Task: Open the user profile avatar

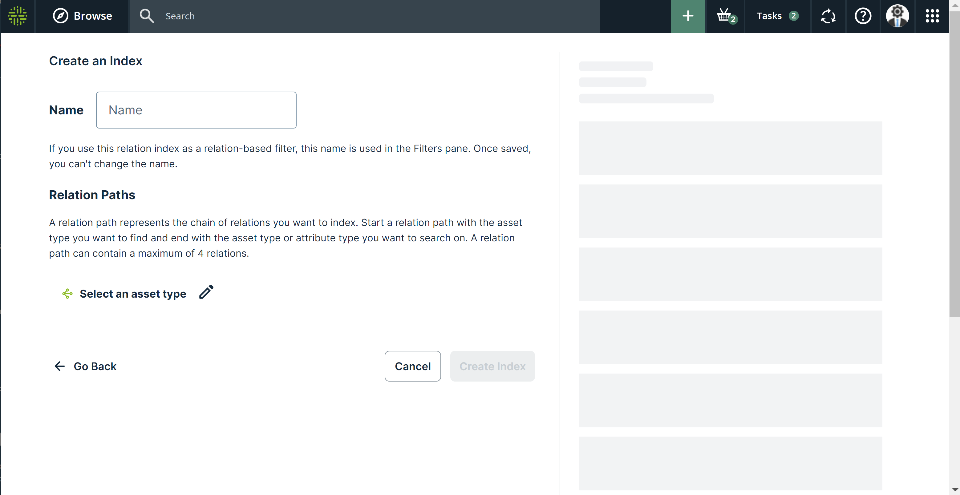Action: (897, 16)
